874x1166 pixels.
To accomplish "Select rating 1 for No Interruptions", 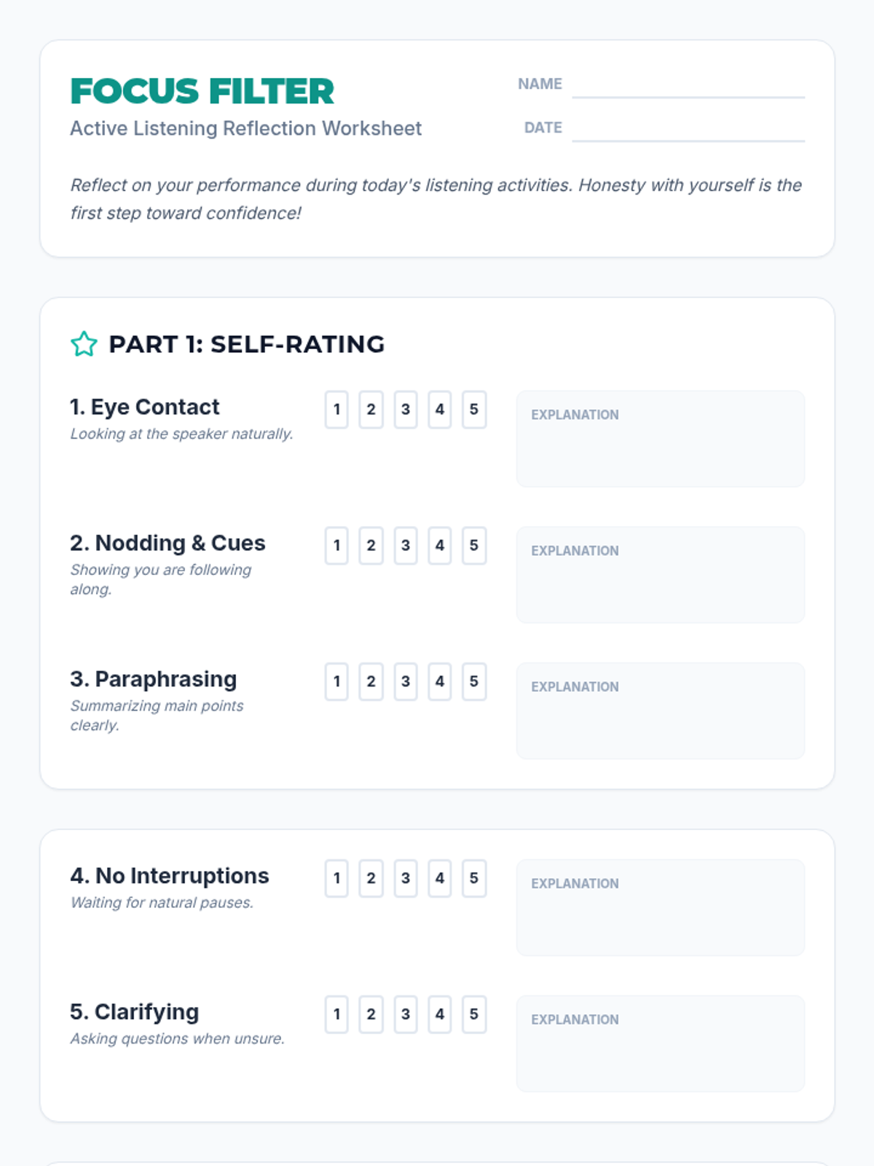I will click(336, 878).
